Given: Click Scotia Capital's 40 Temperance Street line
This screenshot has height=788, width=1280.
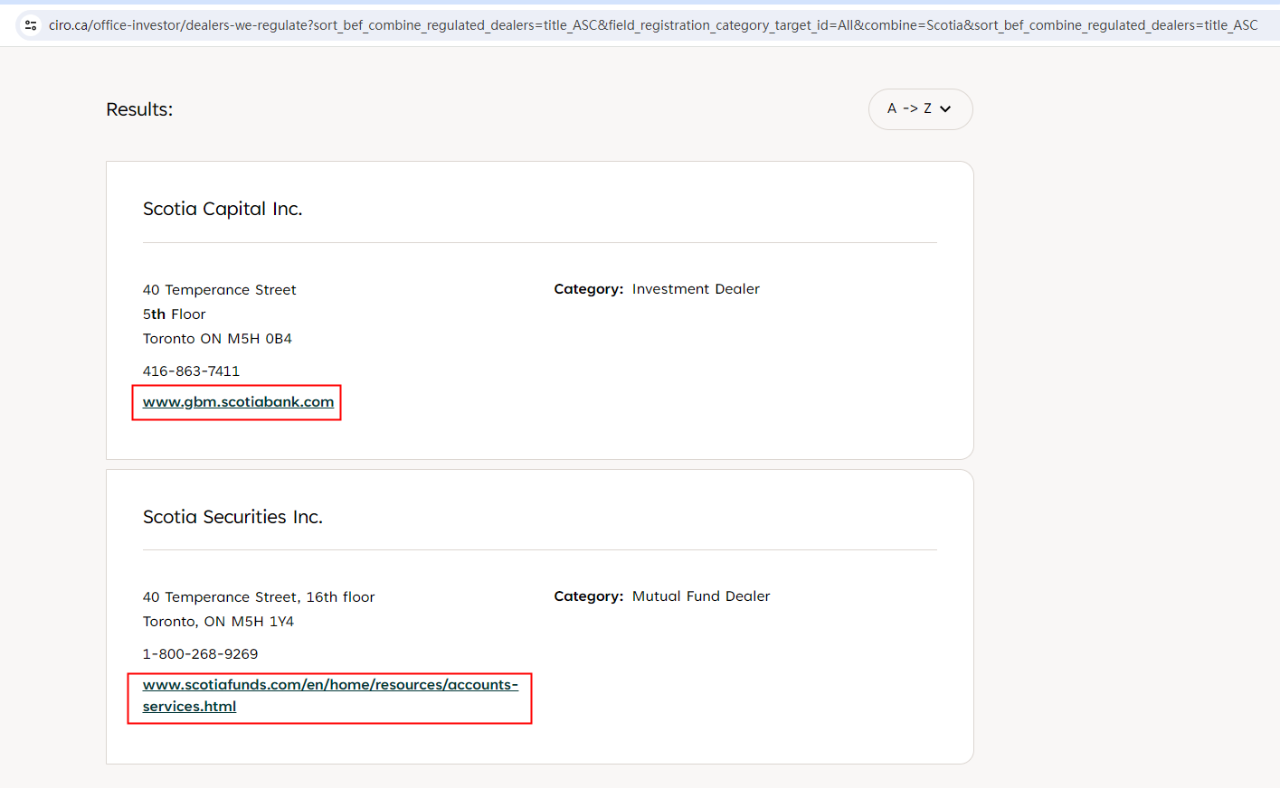Looking at the screenshot, I should click(x=219, y=290).
